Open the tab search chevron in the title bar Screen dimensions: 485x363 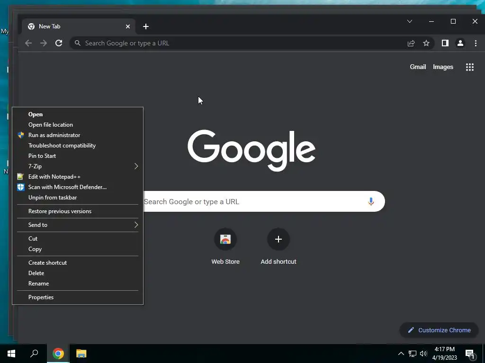click(410, 21)
